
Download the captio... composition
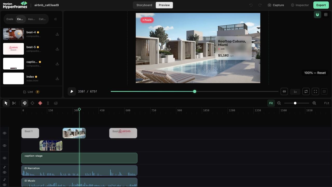57,64
